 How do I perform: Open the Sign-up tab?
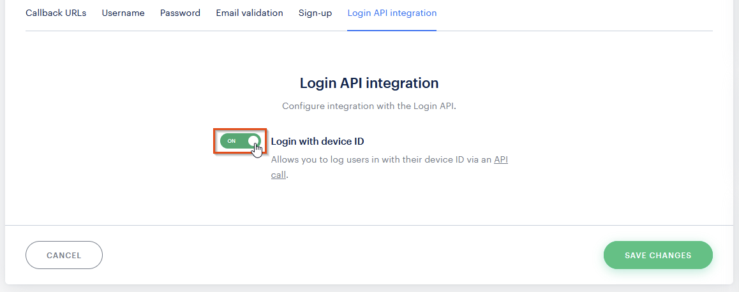click(x=315, y=13)
